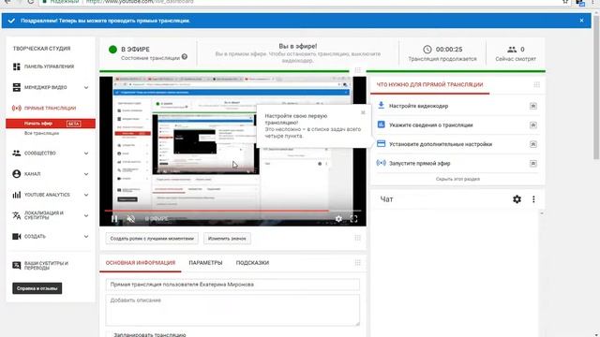Select the ЧТО НУЖНО ДЛЯ ПРЯМОЙ ТРАНСЛЯЦИИ tab
Image resolution: width=600 pixels, height=337 pixels.
pyautogui.click(x=429, y=84)
